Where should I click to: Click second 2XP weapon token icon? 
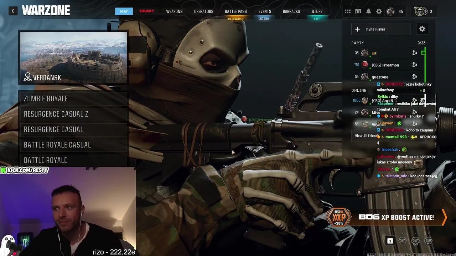(415, 241)
